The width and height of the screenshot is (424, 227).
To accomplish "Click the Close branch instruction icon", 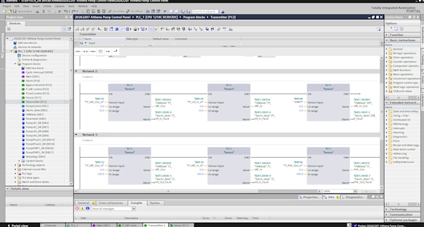I will pyautogui.click(x=115, y=51).
